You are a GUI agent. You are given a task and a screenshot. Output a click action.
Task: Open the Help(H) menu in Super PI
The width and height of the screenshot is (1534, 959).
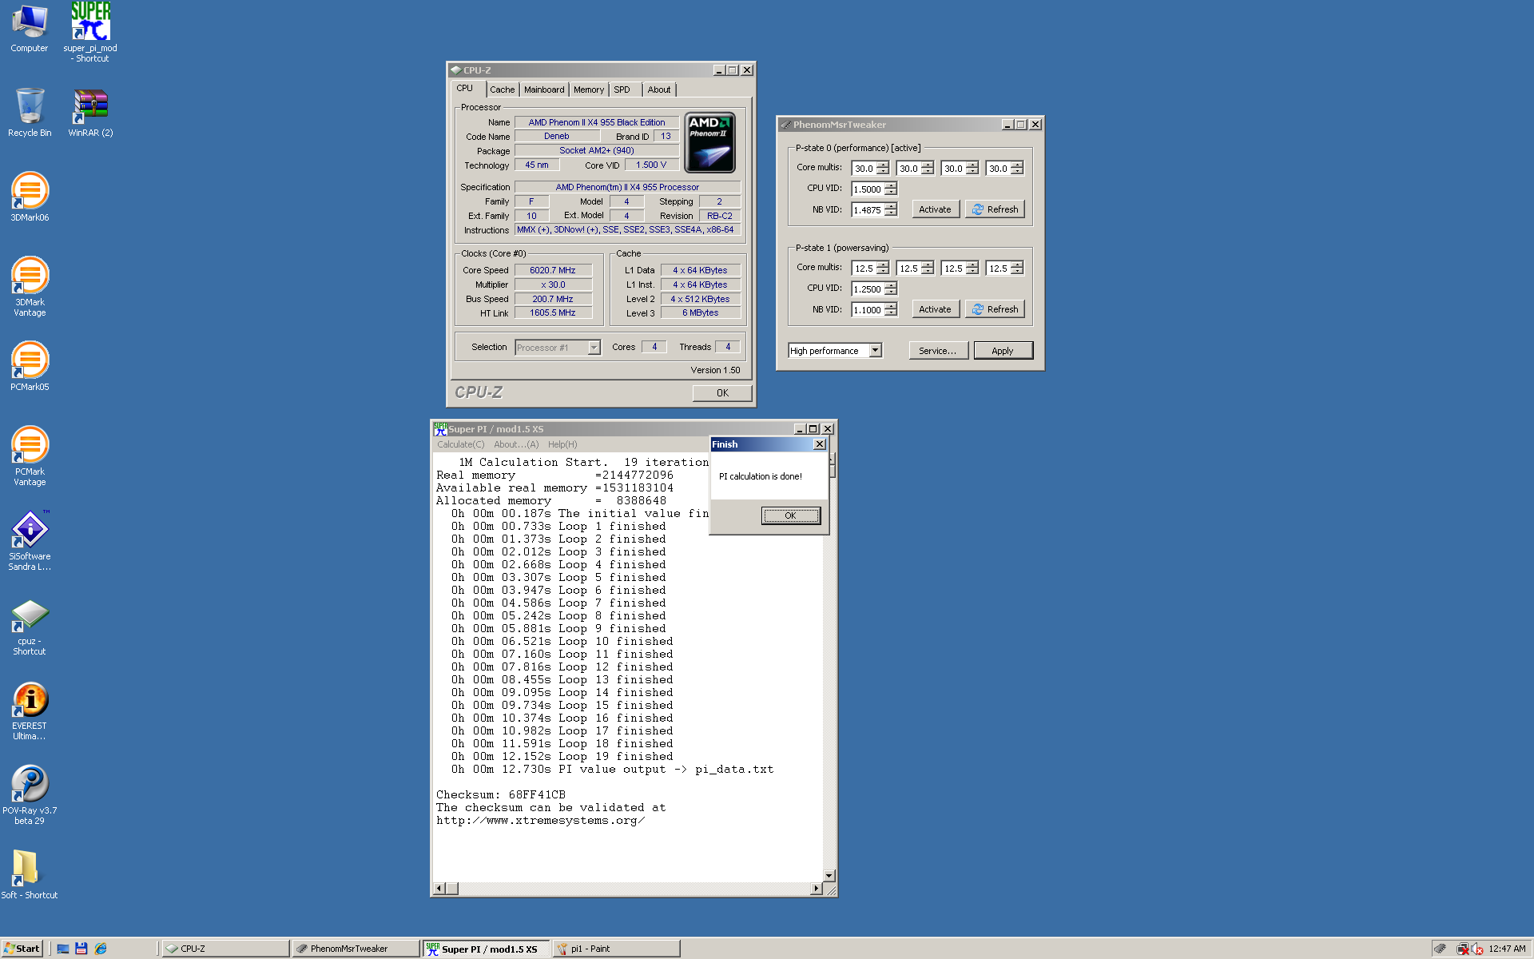562,444
